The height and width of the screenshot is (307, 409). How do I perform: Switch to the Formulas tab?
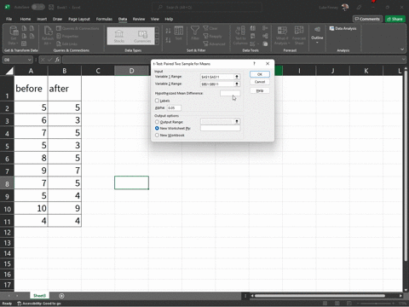(104, 19)
